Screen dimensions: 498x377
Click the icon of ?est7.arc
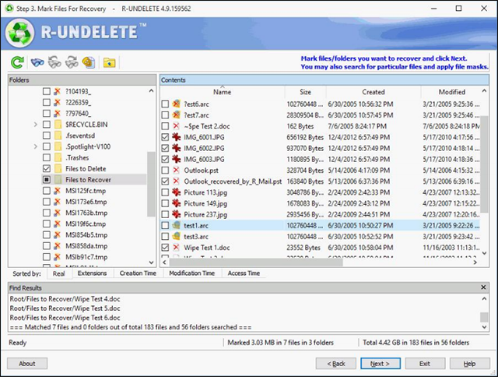177,115
